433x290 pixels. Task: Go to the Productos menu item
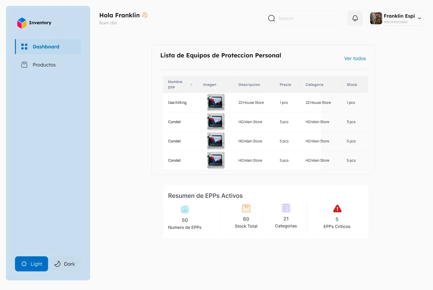48,65
